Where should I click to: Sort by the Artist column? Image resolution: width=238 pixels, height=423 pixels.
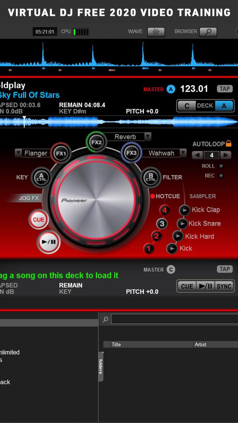coord(216,344)
